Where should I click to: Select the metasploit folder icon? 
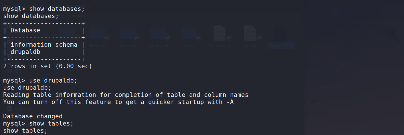point(159,33)
